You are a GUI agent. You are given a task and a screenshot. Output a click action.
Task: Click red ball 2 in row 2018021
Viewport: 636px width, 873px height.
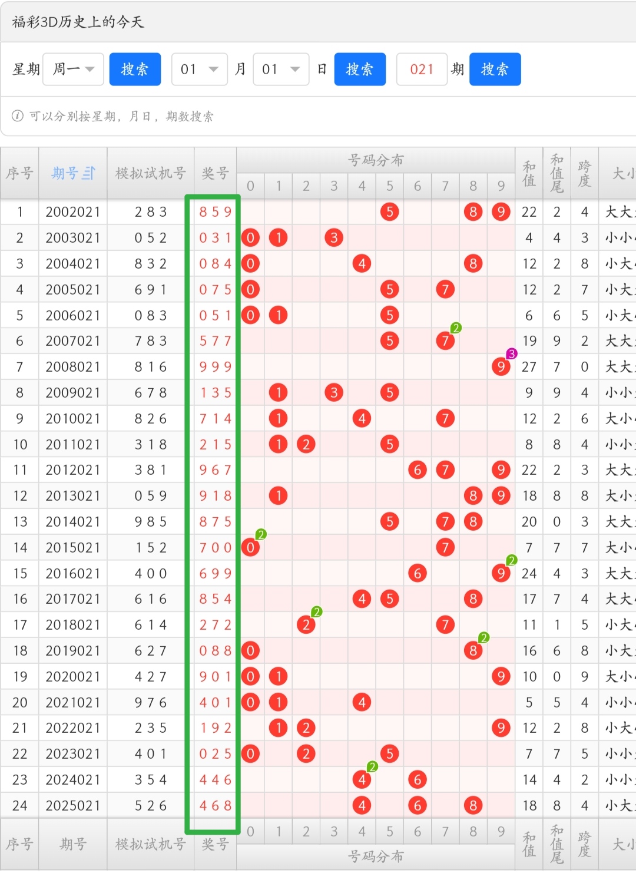(x=306, y=625)
